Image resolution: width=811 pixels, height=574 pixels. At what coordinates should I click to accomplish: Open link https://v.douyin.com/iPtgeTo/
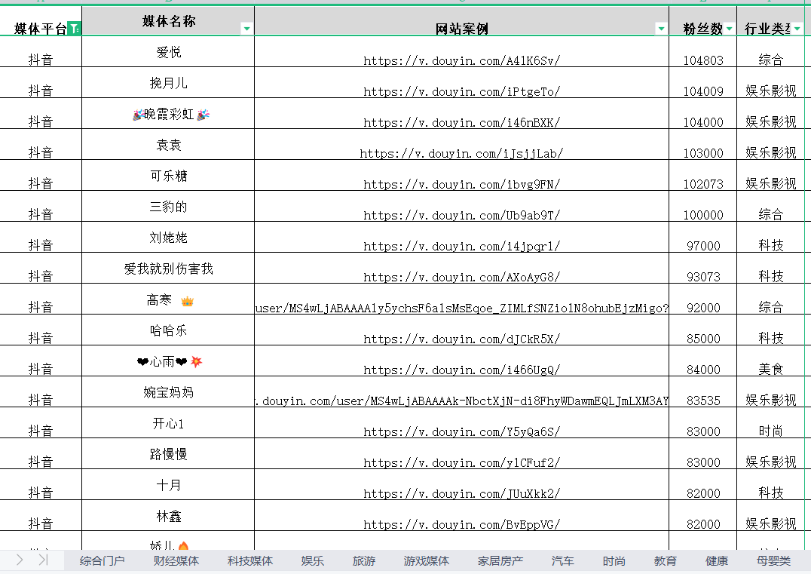click(x=461, y=91)
